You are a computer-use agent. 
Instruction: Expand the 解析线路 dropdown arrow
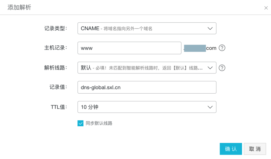[210, 68]
